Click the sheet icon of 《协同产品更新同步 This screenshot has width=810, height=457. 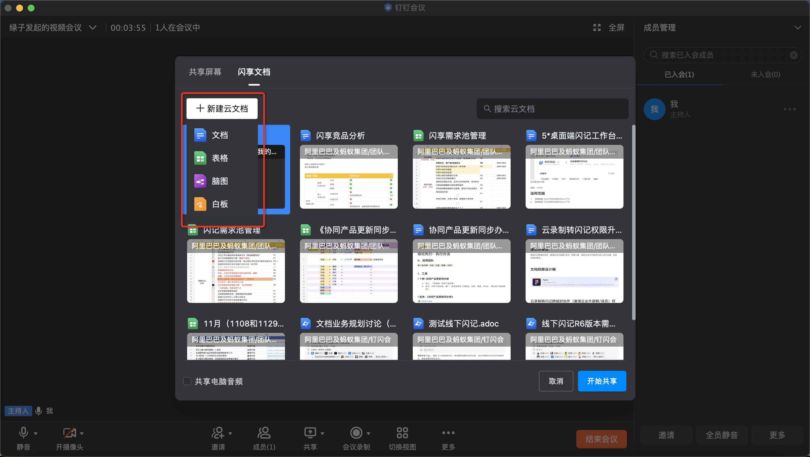tap(306, 230)
